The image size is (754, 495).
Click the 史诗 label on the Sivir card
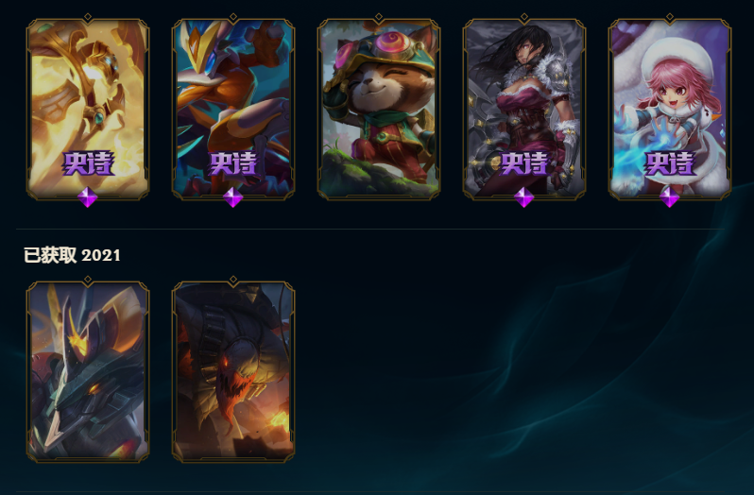coord(524,163)
